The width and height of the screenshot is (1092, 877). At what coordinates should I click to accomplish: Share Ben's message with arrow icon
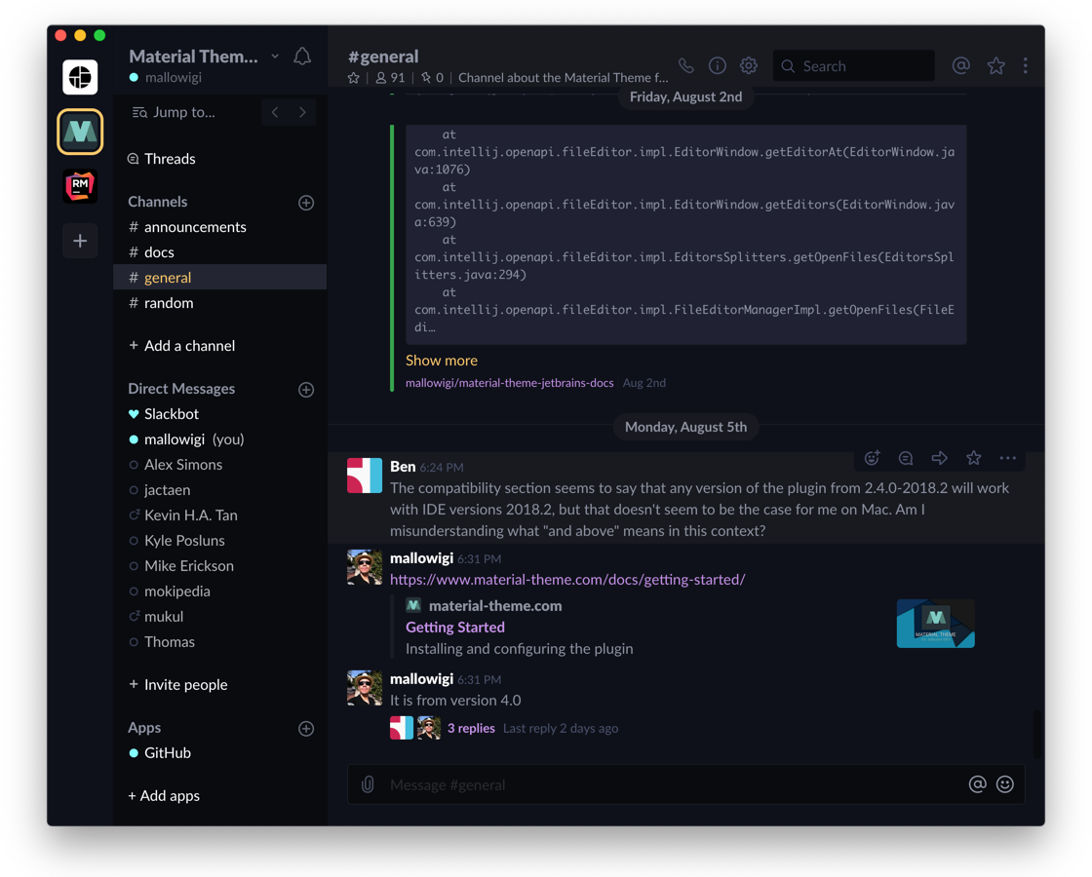(940, 457)
